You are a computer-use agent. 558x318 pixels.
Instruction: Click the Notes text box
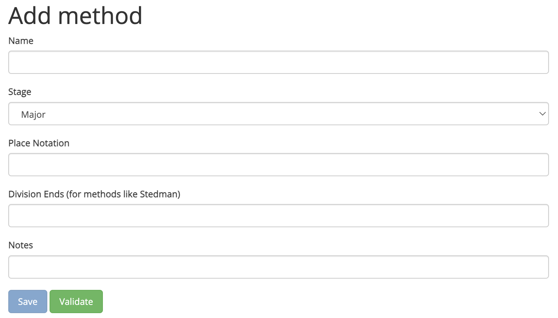(x=278, y=267)
